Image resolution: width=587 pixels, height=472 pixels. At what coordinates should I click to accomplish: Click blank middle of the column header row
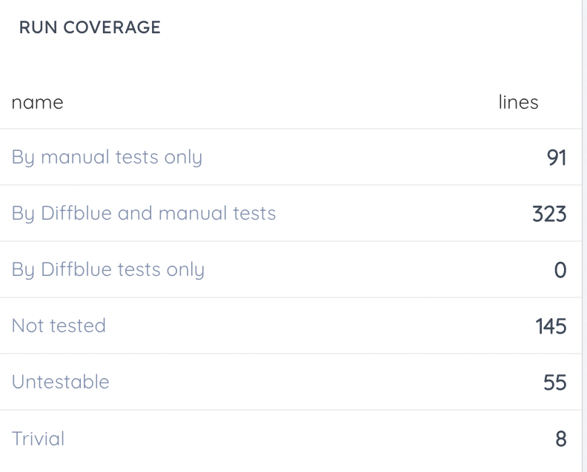click(x=282, y=102)
